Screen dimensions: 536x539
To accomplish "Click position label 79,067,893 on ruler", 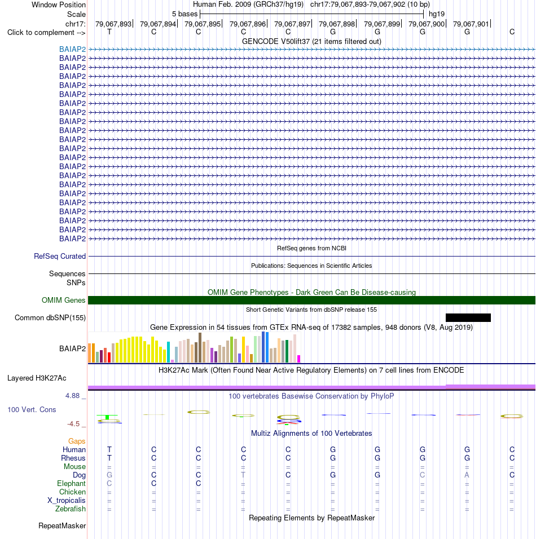I will [113, 24].
